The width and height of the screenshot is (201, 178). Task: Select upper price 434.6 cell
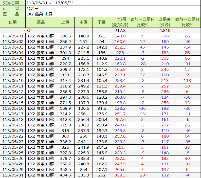point(65,175)
